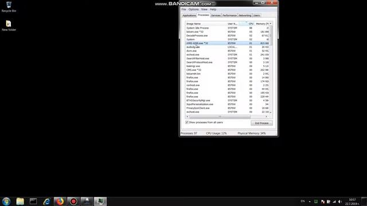The image size is (367, 206).
Task: Switch to the Users tab
Action: tap(256, 15)
